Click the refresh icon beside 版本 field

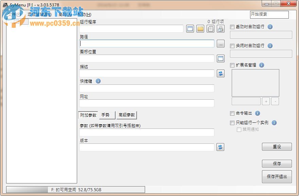tap(221, 147)
